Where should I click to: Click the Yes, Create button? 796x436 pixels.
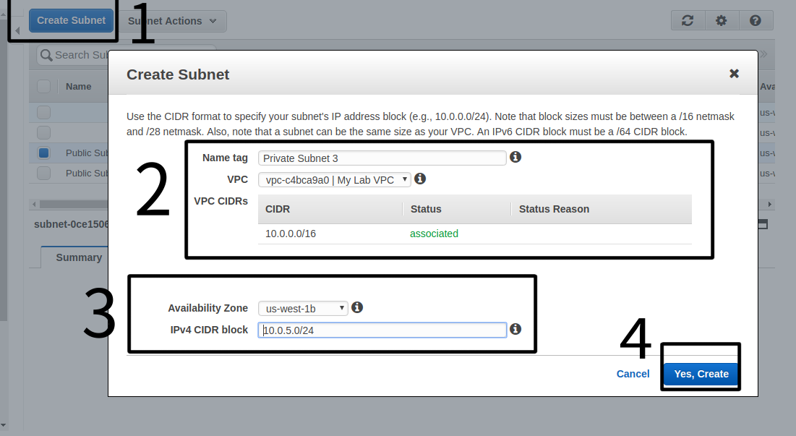coord(701,374)
